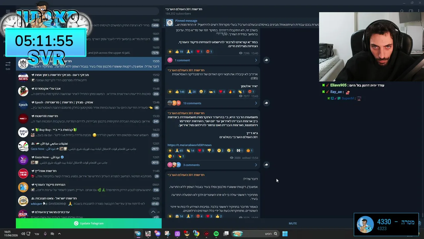
Task: Open the '3 comments' link
Action: [191, 165]
